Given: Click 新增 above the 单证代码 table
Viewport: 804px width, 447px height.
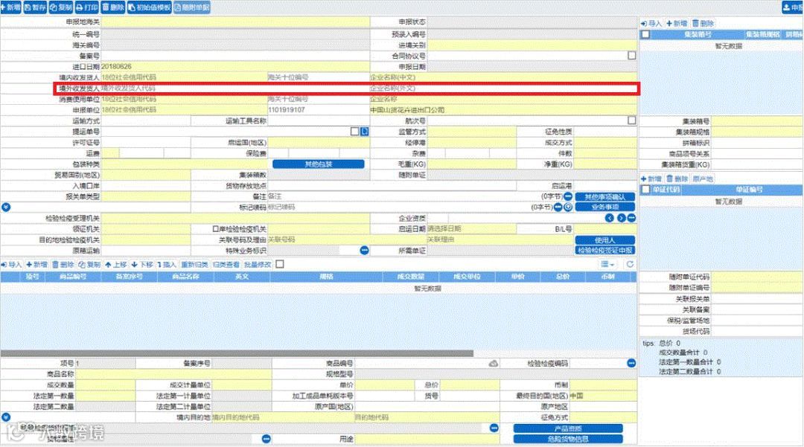Looking at the screenshot, I should pyautogui.click(x=651, y=179).
